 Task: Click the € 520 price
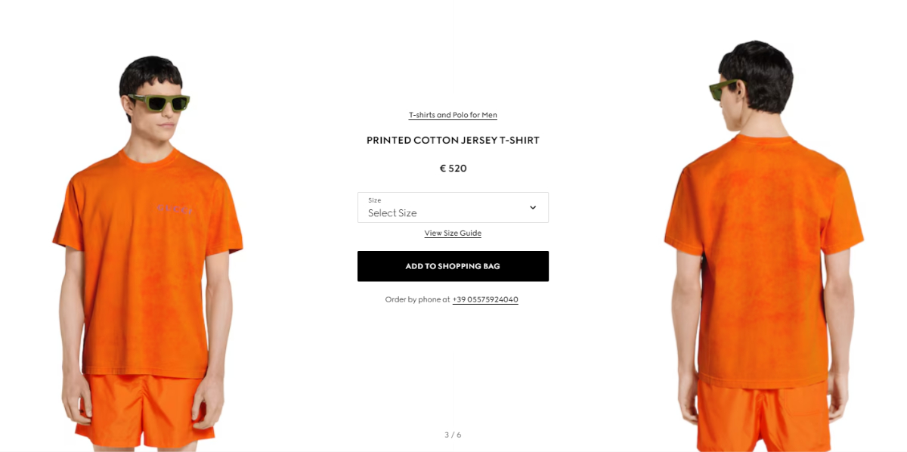pyautogui.click(x=453, y=169)
